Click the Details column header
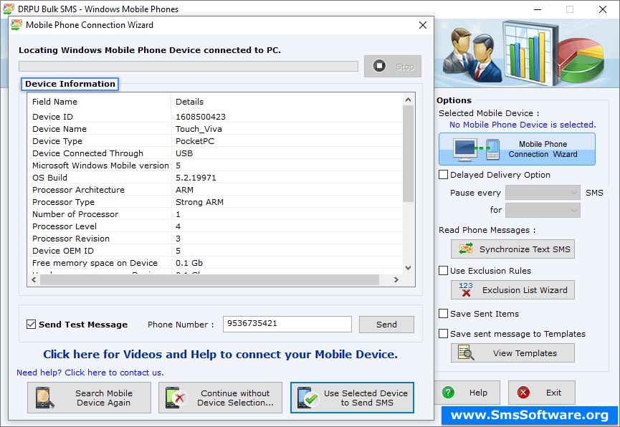 tap(189, 102)
